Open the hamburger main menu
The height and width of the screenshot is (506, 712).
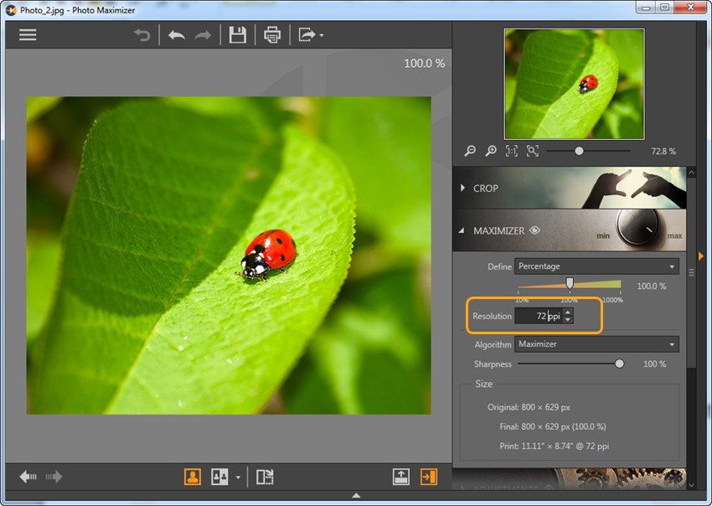tap(28, 35)
